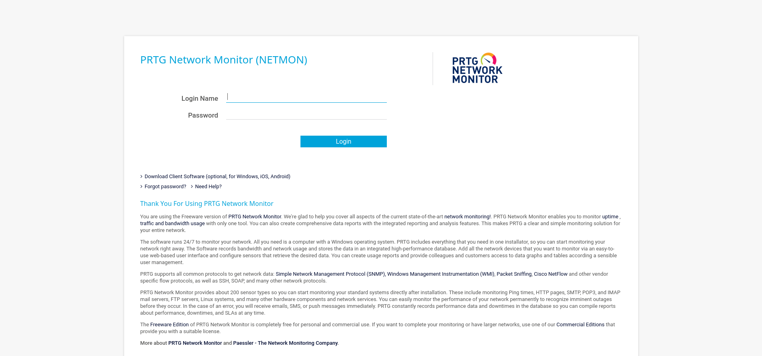The height and width of the screenshot is (356, 762).
Task: Click the blue Login button
Action: [343, 141]
